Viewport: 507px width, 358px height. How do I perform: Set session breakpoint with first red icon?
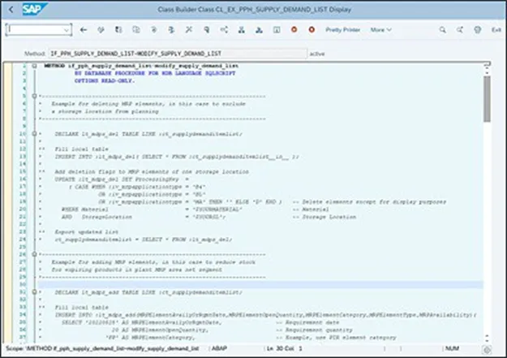pyautogui.click(x=294, y=30)
